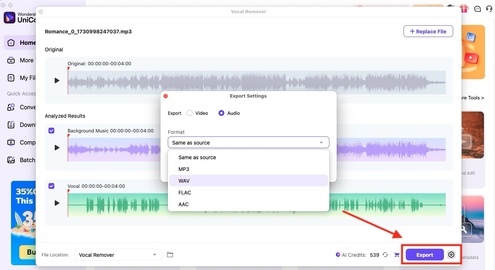Select the Audio export radio button
The height and width of the screenshot is (270, 495).
pos(221,113)
